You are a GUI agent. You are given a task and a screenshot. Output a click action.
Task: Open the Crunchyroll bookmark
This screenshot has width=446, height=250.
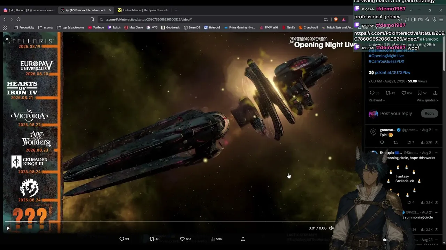click(308, 27)
